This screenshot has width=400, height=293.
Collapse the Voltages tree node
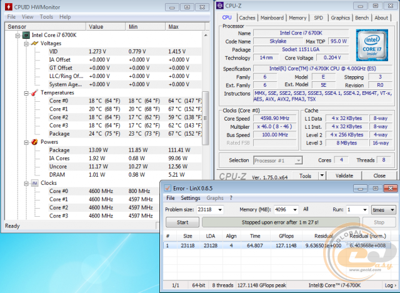26,44
